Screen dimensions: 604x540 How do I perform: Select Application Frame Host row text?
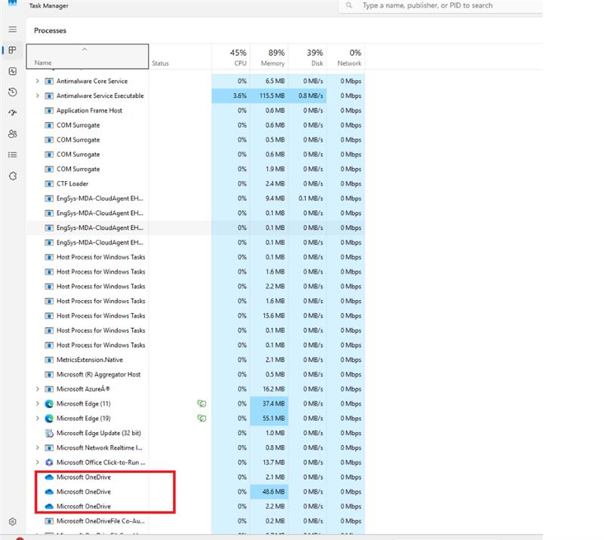coord(89,110)
